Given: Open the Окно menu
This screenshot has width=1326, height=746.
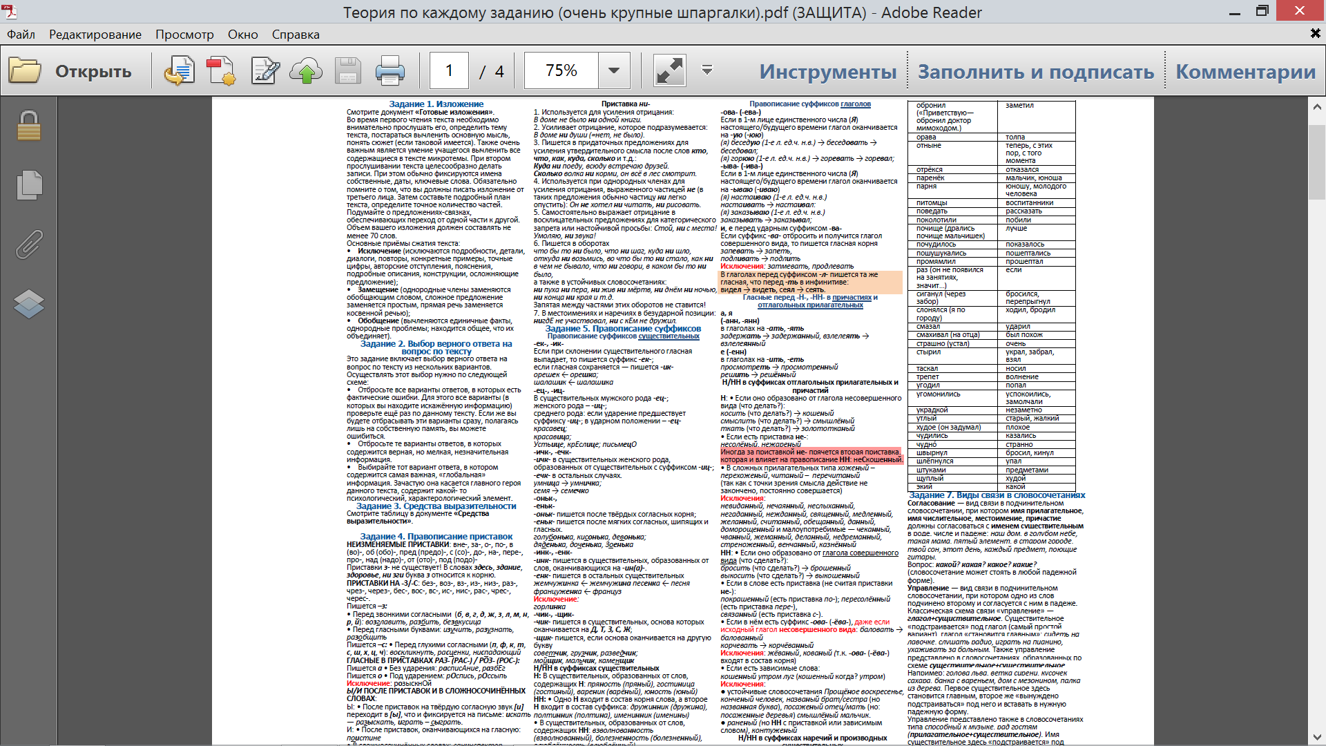Looking at the screenshot, I should pyautogui.click(x=243, y=35).
